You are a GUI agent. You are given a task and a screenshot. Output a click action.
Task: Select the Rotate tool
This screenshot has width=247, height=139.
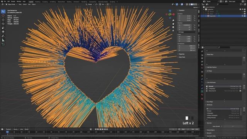click(x=3, y=24)
